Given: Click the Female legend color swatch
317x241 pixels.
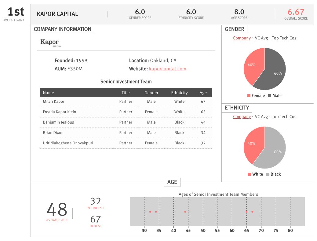Looking at the screenshot, I should (x=249, y=96).
